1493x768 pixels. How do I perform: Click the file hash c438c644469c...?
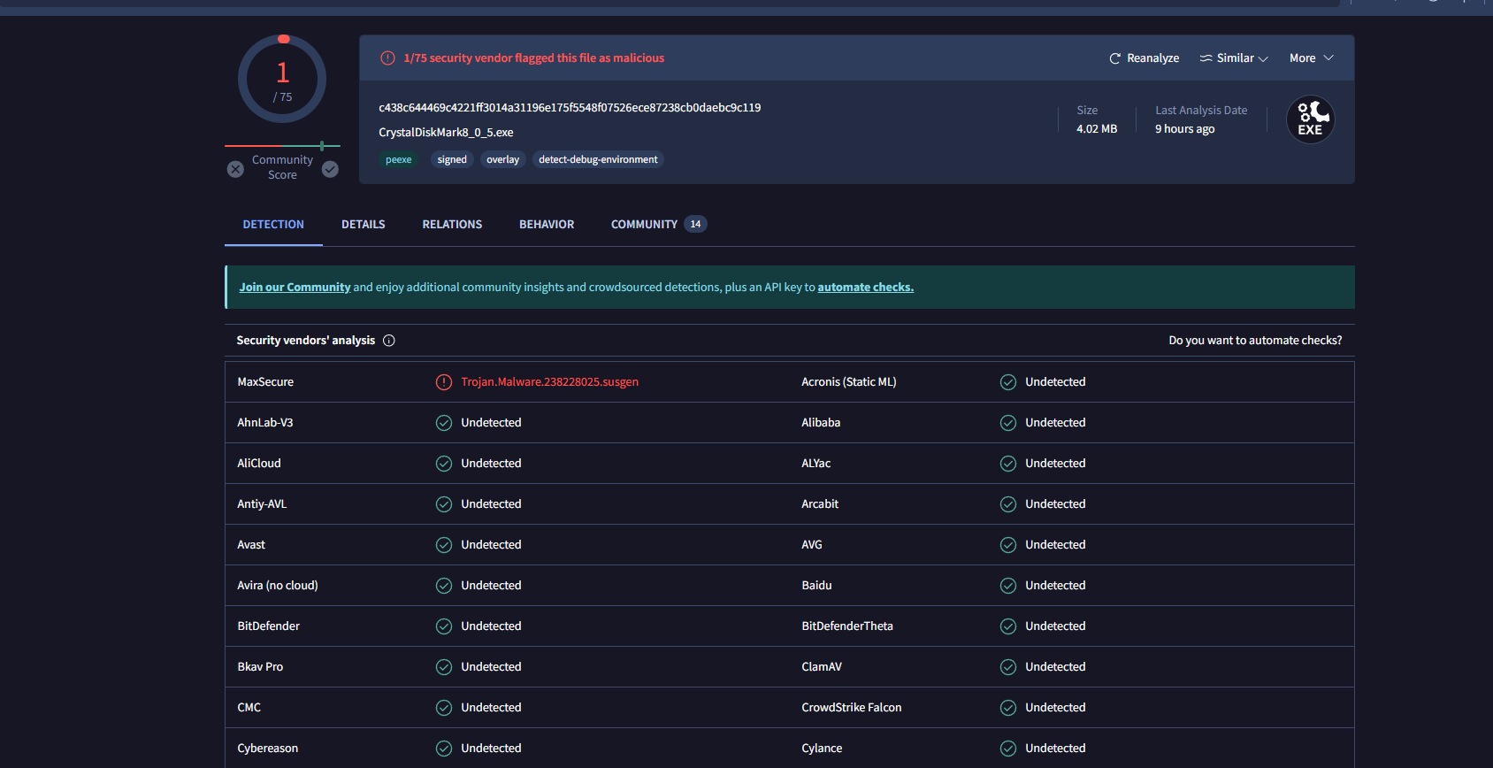click(570, 108)
